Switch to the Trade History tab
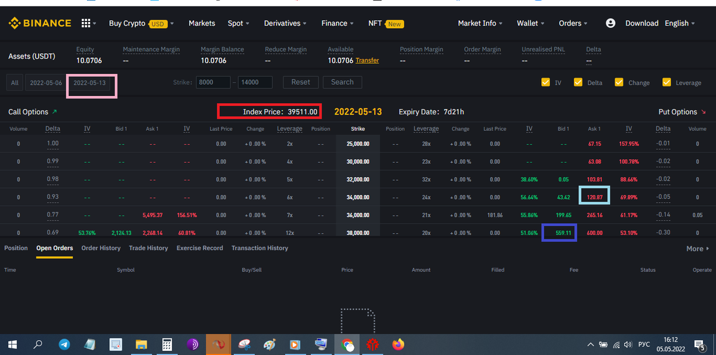This screenshot has width=716, height=355. coord(149,248)
